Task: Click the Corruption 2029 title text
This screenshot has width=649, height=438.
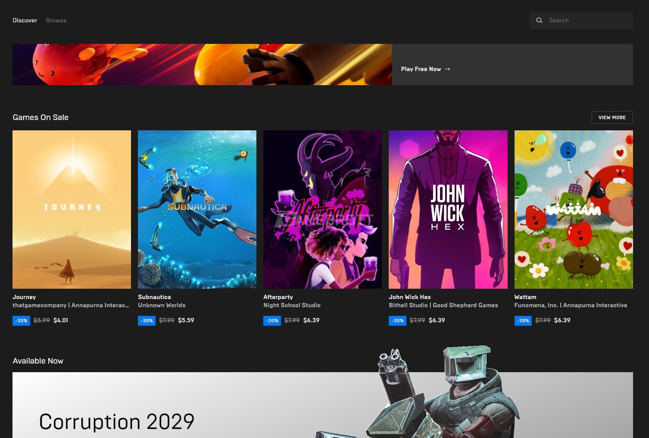Action: (117, 422)
